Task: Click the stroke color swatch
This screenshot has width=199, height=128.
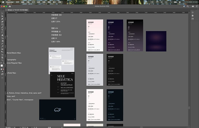Action: (x=3, y=67)
